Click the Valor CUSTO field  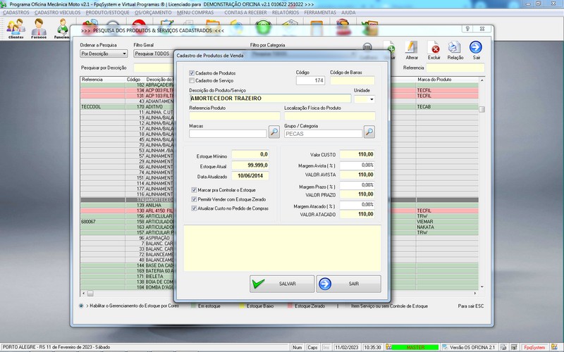[x=357, y=154]
